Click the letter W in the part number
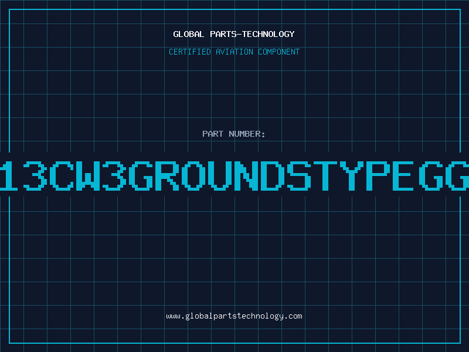 (89, 175)
